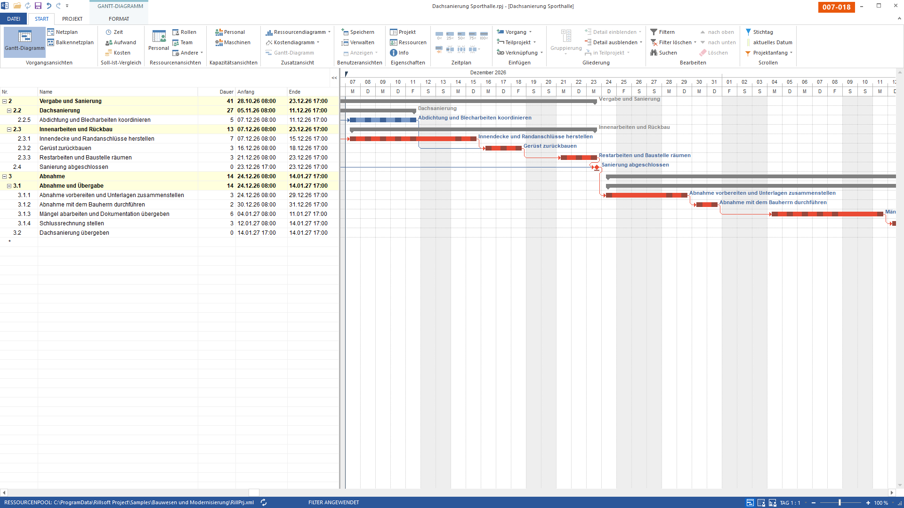904x508 pixels.
Task: Zoom out with the minus button
Action: pyautogui.click(x=814, y=503)
